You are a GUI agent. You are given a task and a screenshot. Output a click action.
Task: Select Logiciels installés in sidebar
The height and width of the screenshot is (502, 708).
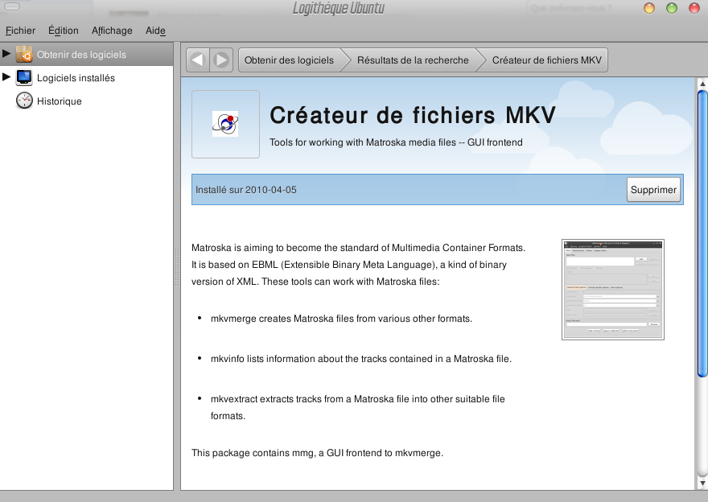point(87,78)
